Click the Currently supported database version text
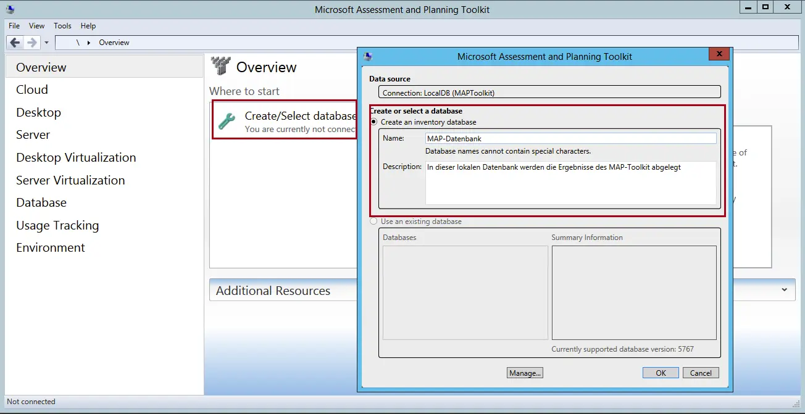The width and height of the screenshot is (805, 414). coord(622,349)
